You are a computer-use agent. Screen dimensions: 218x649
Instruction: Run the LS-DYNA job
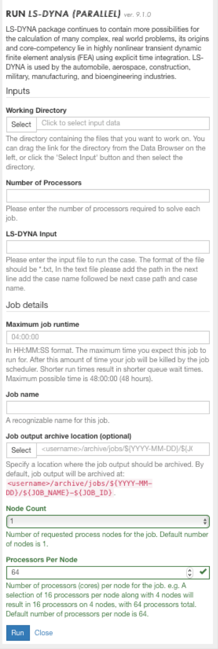18,633
